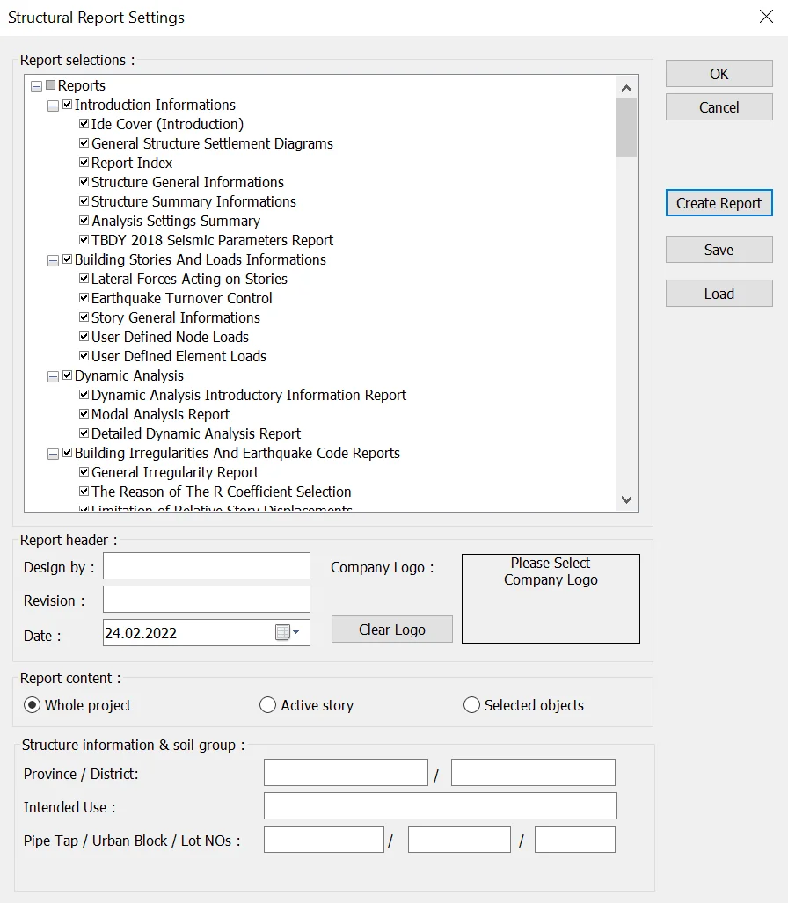
Task: Click the OK button
Action: [x=719, y=74]
